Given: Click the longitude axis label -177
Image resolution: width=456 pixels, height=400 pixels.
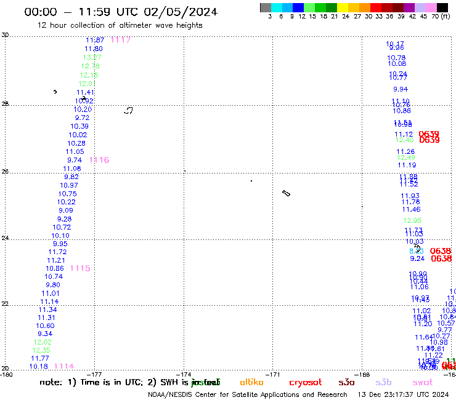Looking at the screenshot, I should (x=94, y=374).
